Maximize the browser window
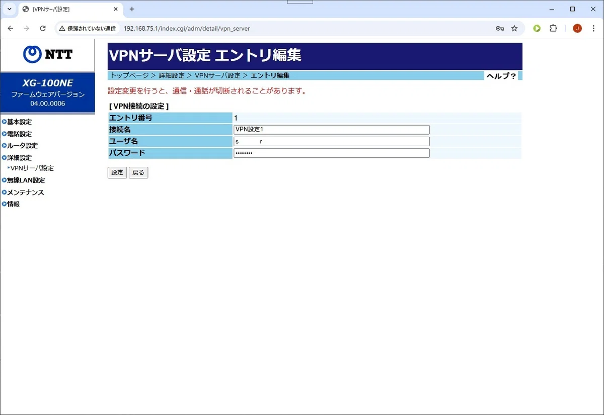The image size is (604, 415). pyautogui.click(x=572, y=9)
